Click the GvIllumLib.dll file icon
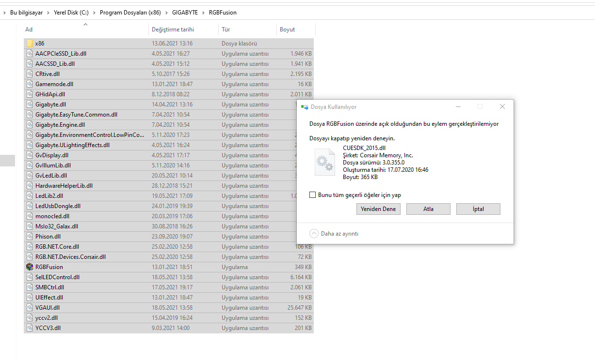Viewport: 595px width, 360px height. click(x=30, y=165)
